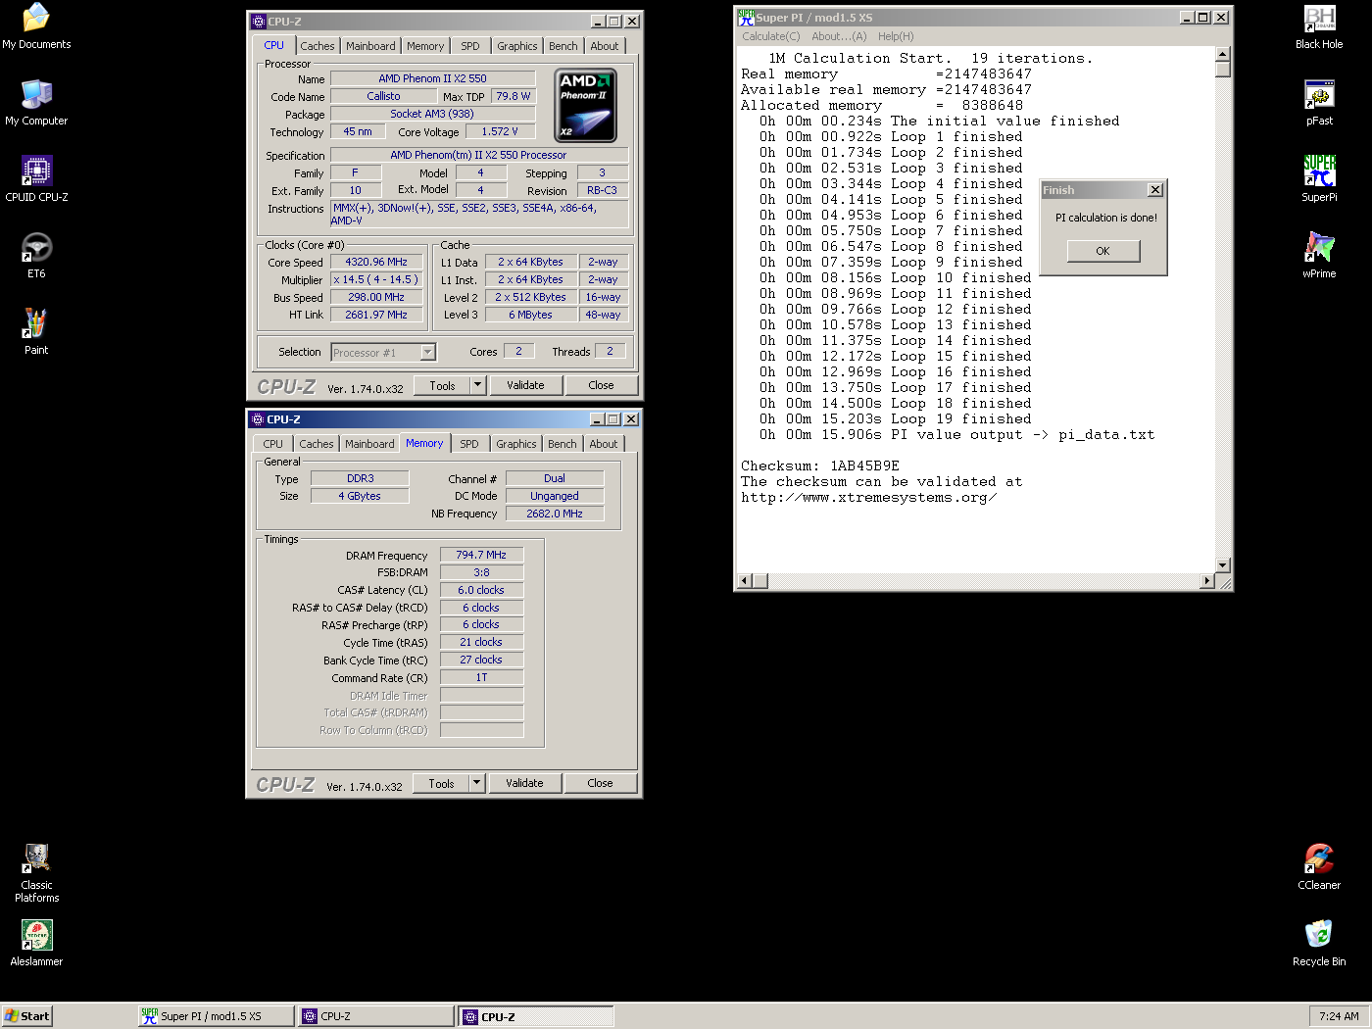Click Tools button in lower CPU-Z window
This screenshot has height=1029, width=1372.
pos(442,783)
